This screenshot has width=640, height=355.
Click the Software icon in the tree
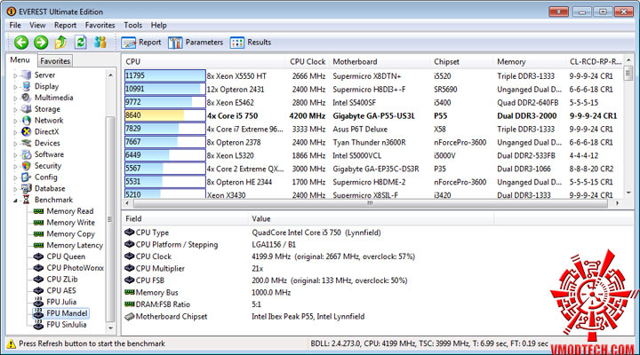pos(27,154)
